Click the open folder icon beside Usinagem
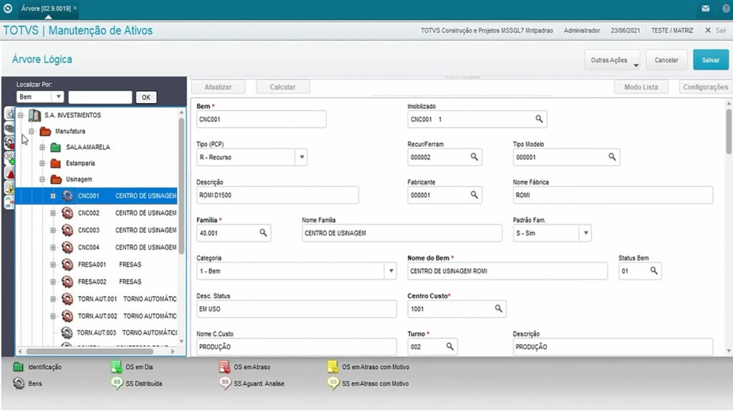733x412 pixels. (x=56, y=180)
